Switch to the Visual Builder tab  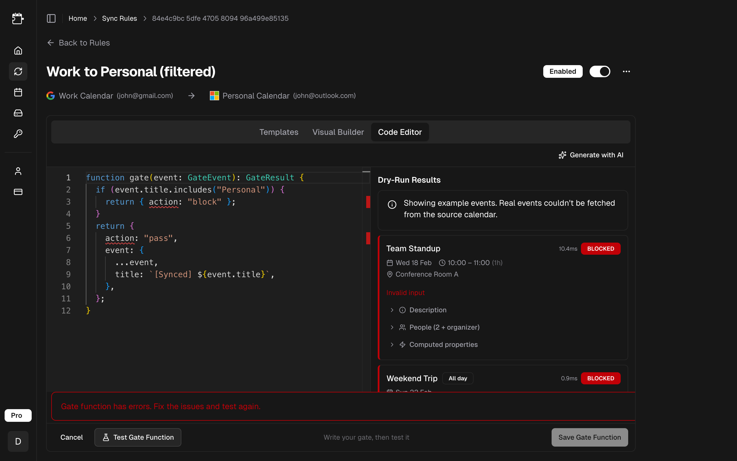(338, 132)
